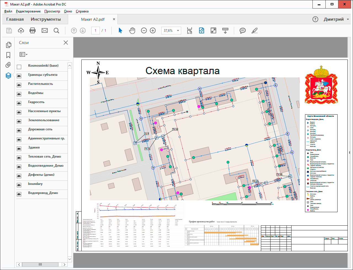The width and height of the screenshot is (353, 270).
Task: Click the Search magnifier icon
Action: pos(57,31)
